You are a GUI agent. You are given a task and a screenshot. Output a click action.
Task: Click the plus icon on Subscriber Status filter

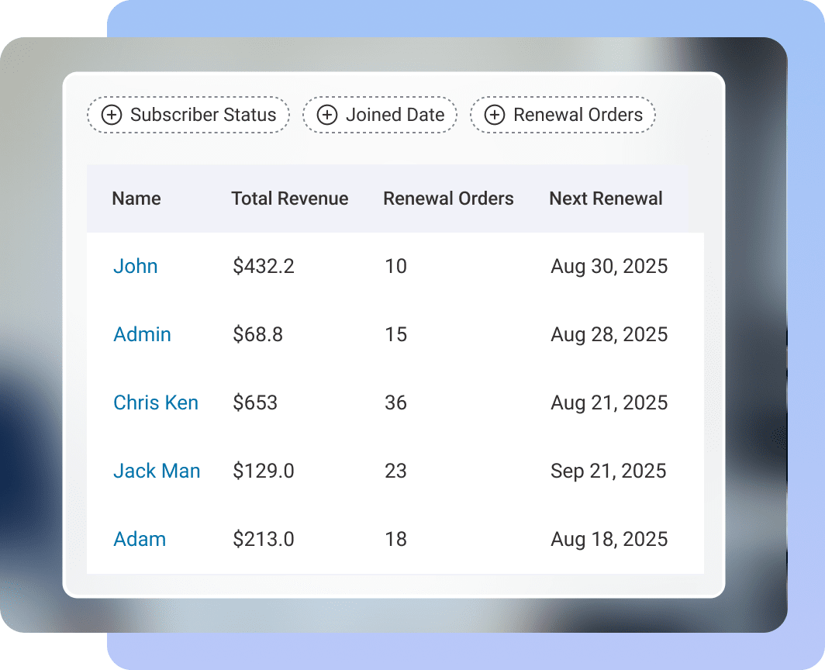(x=112, y=115)
